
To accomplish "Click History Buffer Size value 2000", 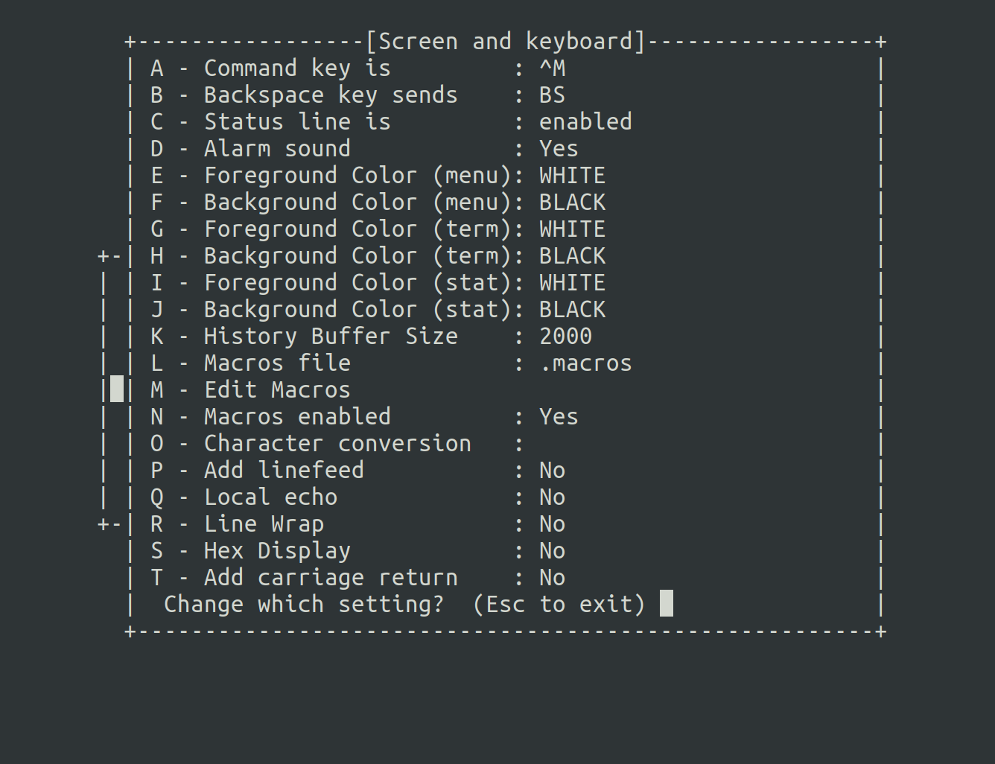I will coord(565,337).
